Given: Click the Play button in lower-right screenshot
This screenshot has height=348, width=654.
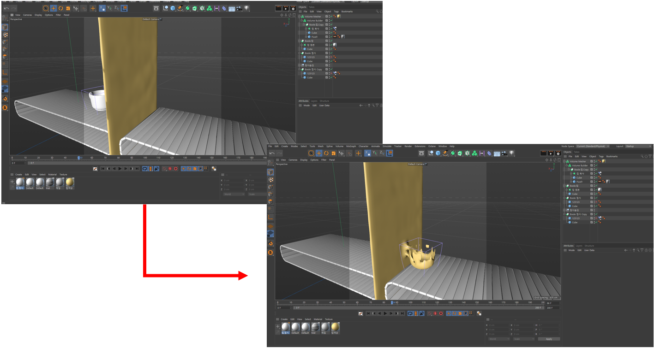Looking at the screenshot, I should (x=385, y=313).
